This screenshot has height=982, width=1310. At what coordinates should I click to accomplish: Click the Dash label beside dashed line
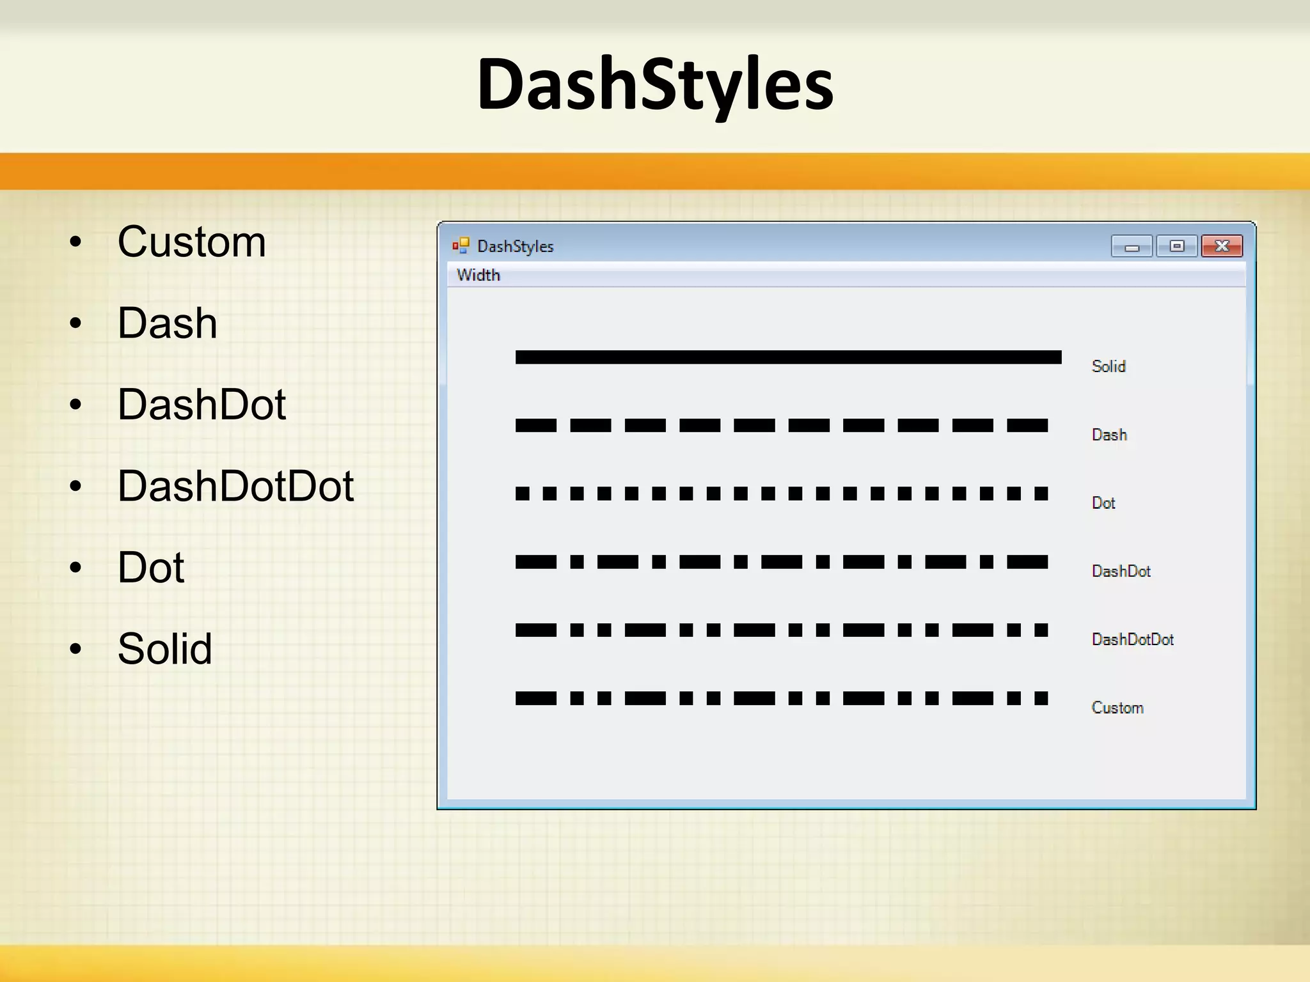(x=1109, y=435)
